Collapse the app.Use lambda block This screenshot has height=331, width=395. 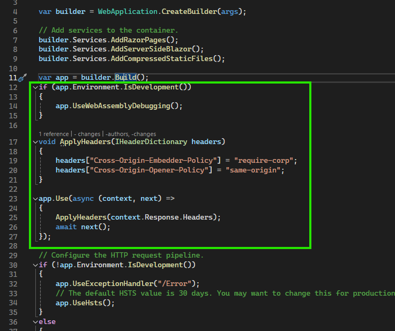point(35,199)
